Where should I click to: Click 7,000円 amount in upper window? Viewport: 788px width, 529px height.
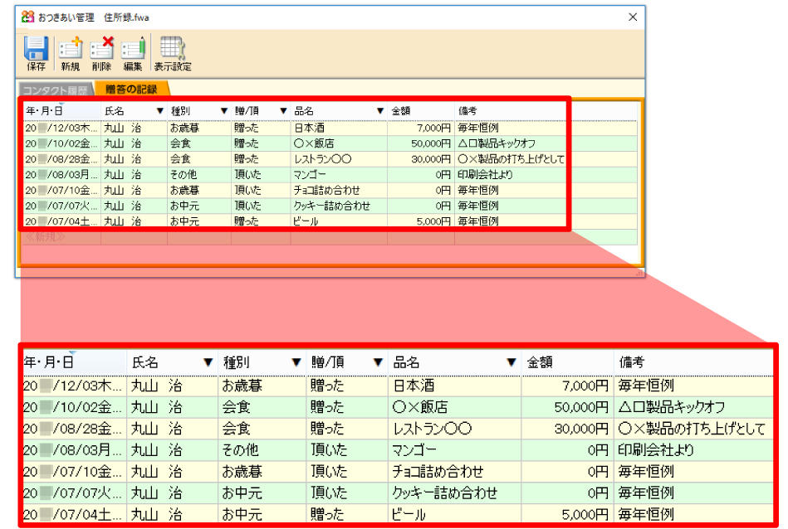tap(433, 128)
